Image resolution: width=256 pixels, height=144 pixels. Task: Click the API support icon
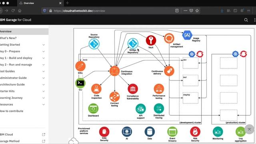click(x=140, y=108)
